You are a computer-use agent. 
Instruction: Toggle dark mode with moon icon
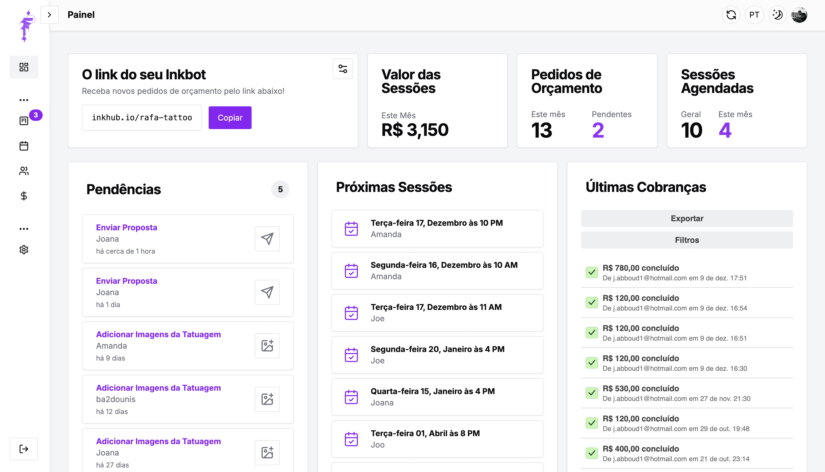coord(777,15)
